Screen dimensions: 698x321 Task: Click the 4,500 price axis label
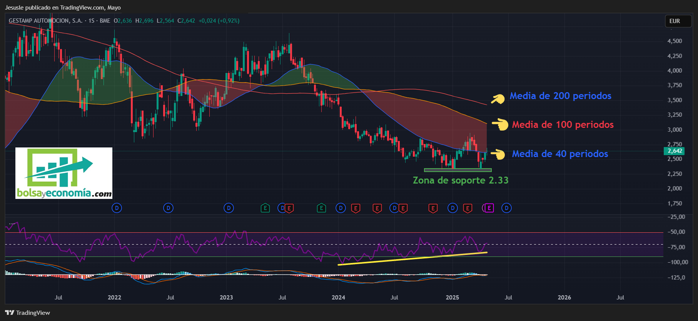tap(675, 41)
